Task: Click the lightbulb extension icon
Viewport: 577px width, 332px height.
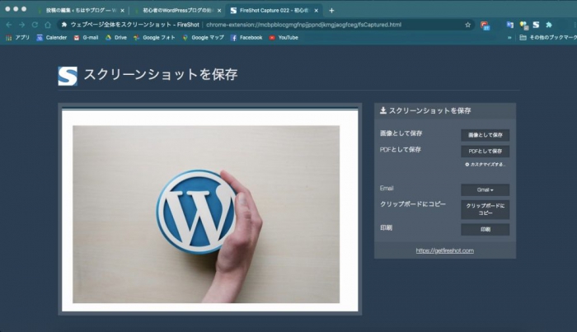Action: (523, 25)
